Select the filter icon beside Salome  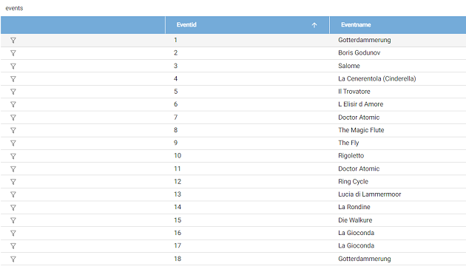13,67
